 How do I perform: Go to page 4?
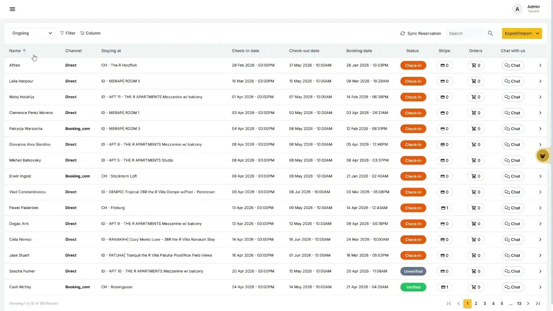click(x=493, y=304)
